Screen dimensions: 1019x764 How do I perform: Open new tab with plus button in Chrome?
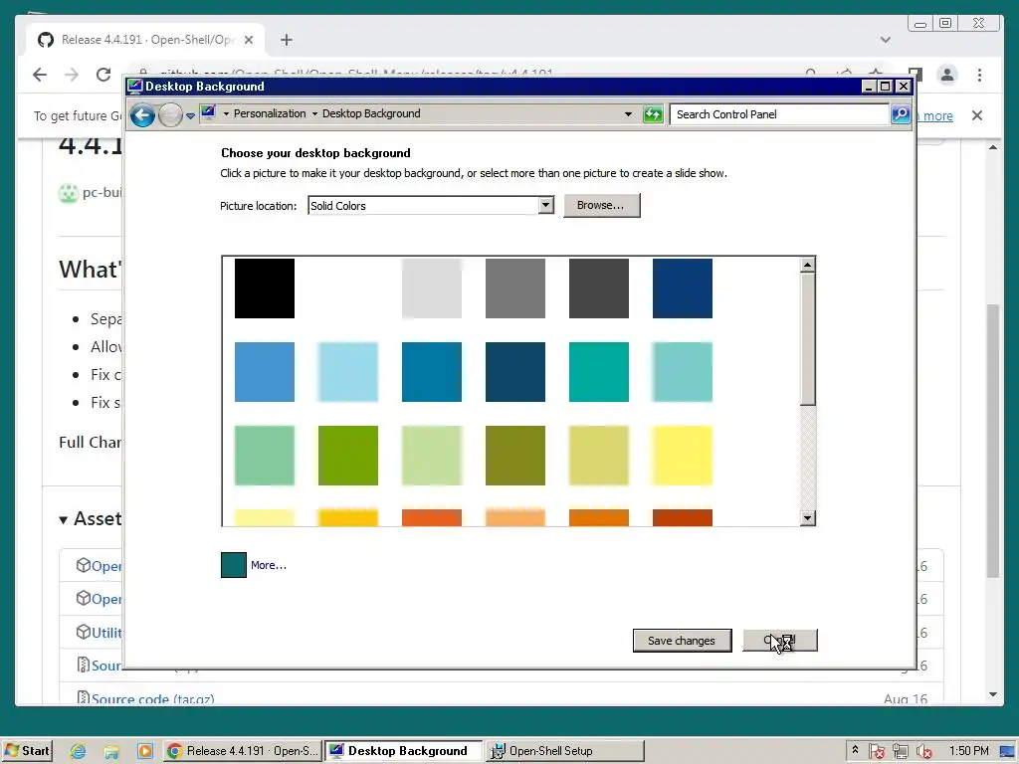tap(287, 40)
